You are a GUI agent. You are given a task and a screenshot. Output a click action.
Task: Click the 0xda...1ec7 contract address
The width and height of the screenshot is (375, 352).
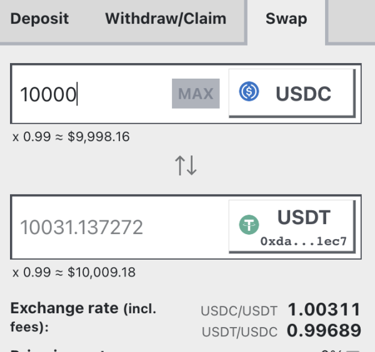pos(304,242)
